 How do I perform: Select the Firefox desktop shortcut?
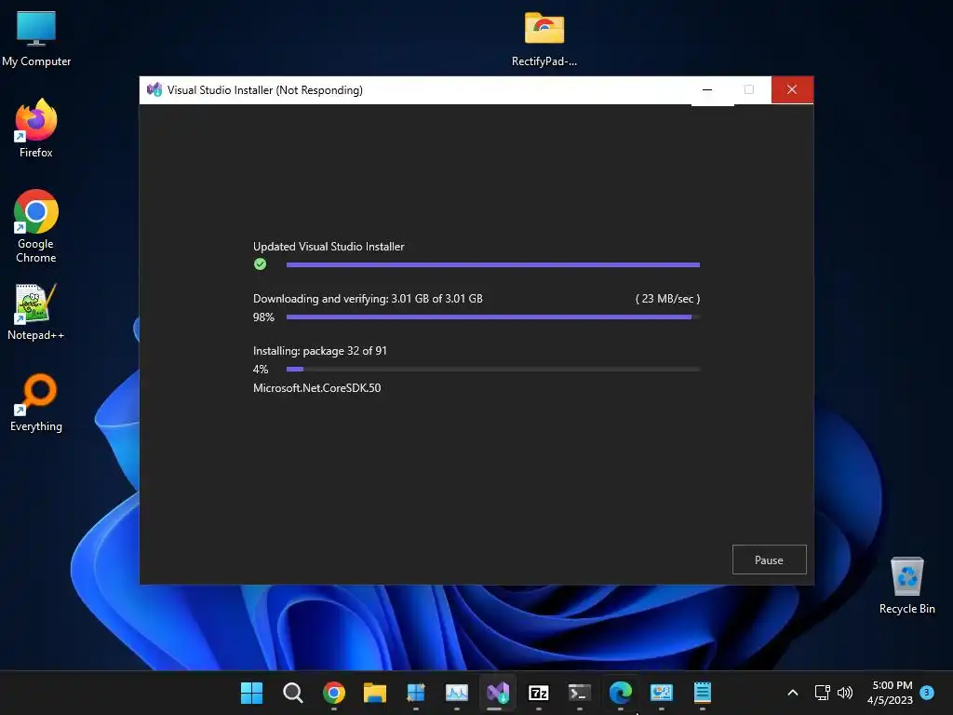coord(36,128)
